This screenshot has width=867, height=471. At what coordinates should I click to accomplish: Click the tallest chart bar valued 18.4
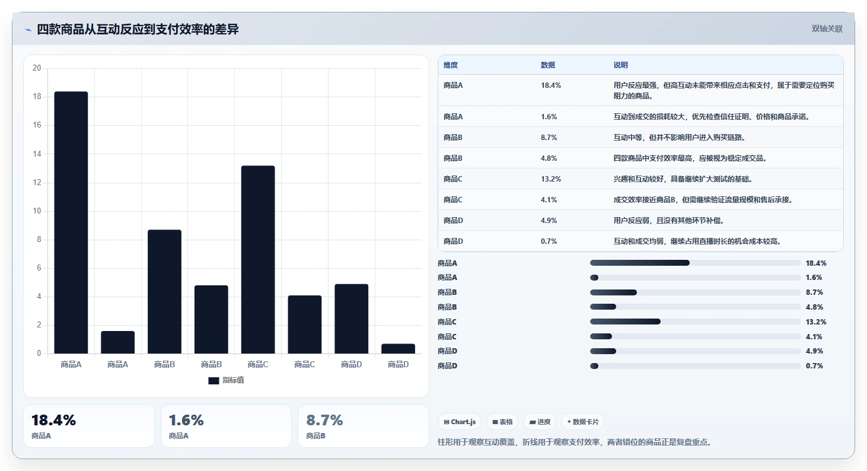coord(71,222)
